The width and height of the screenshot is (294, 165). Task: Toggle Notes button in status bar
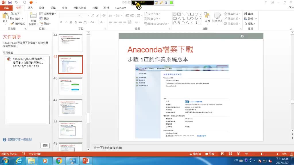[x=195, y=154]
